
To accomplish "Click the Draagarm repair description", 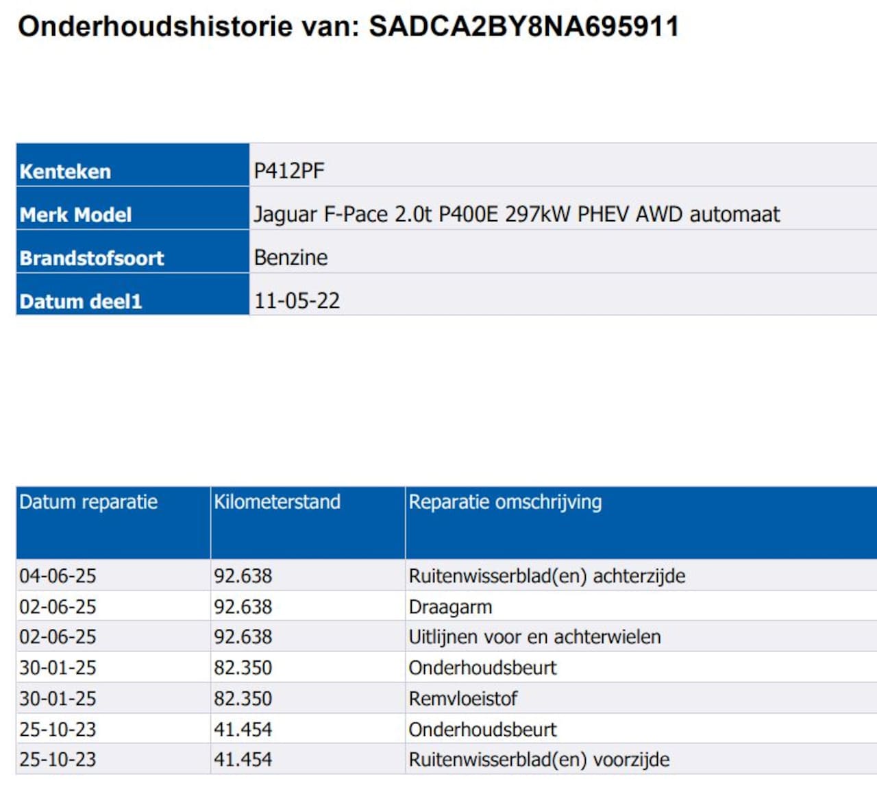I will tap(450, 607).
